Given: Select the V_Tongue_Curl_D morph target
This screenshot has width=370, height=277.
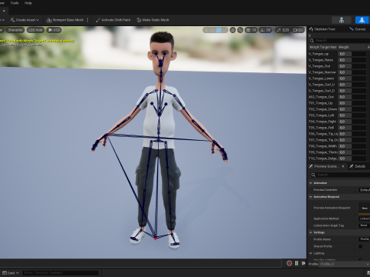Looking at the screenshot, I should 321,91.
